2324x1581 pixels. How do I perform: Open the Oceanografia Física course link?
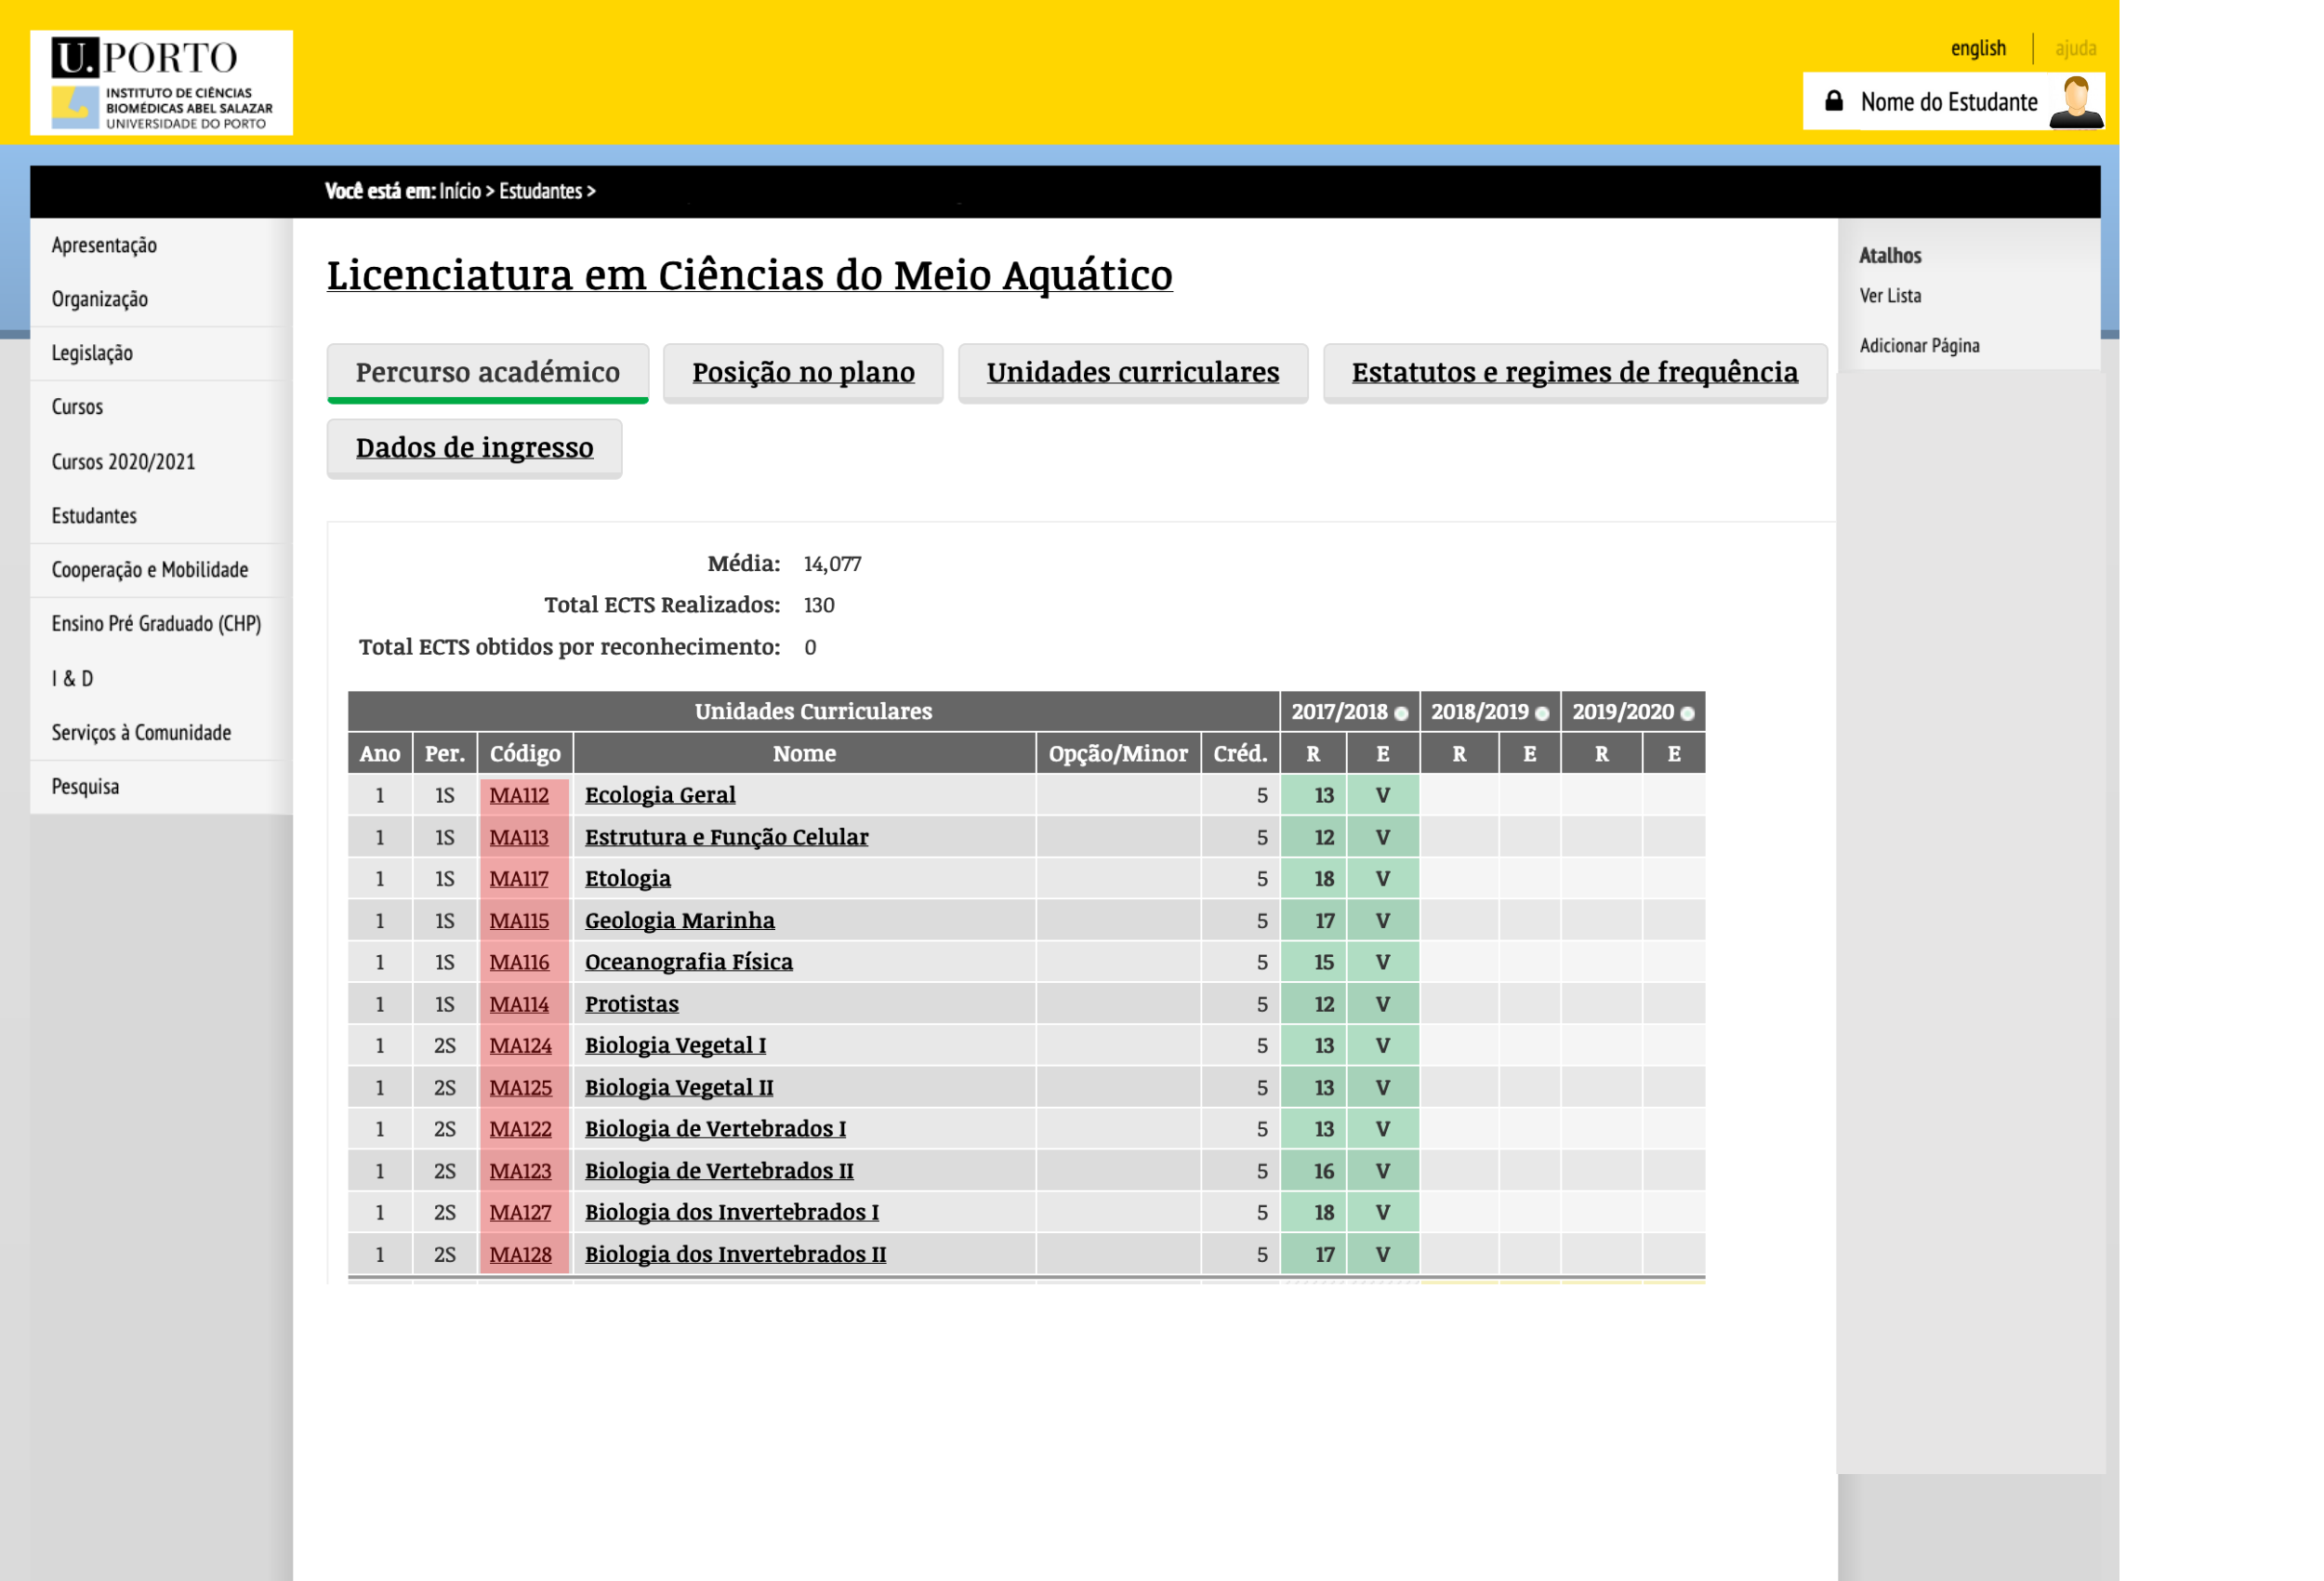(688, 962)
